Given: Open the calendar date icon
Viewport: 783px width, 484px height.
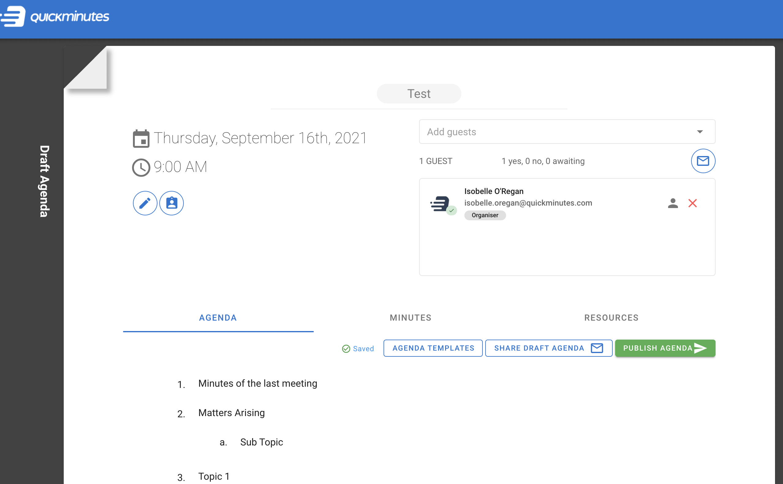Looking at the screenshot, I should click(x=141, y=139).
